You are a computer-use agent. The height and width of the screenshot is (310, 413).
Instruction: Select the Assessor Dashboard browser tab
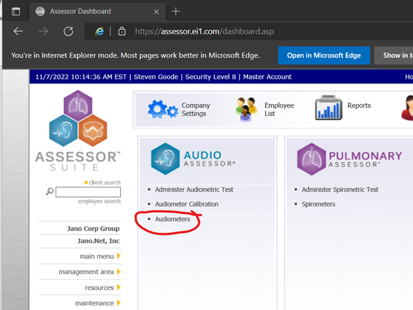click(x=98, y=11)
